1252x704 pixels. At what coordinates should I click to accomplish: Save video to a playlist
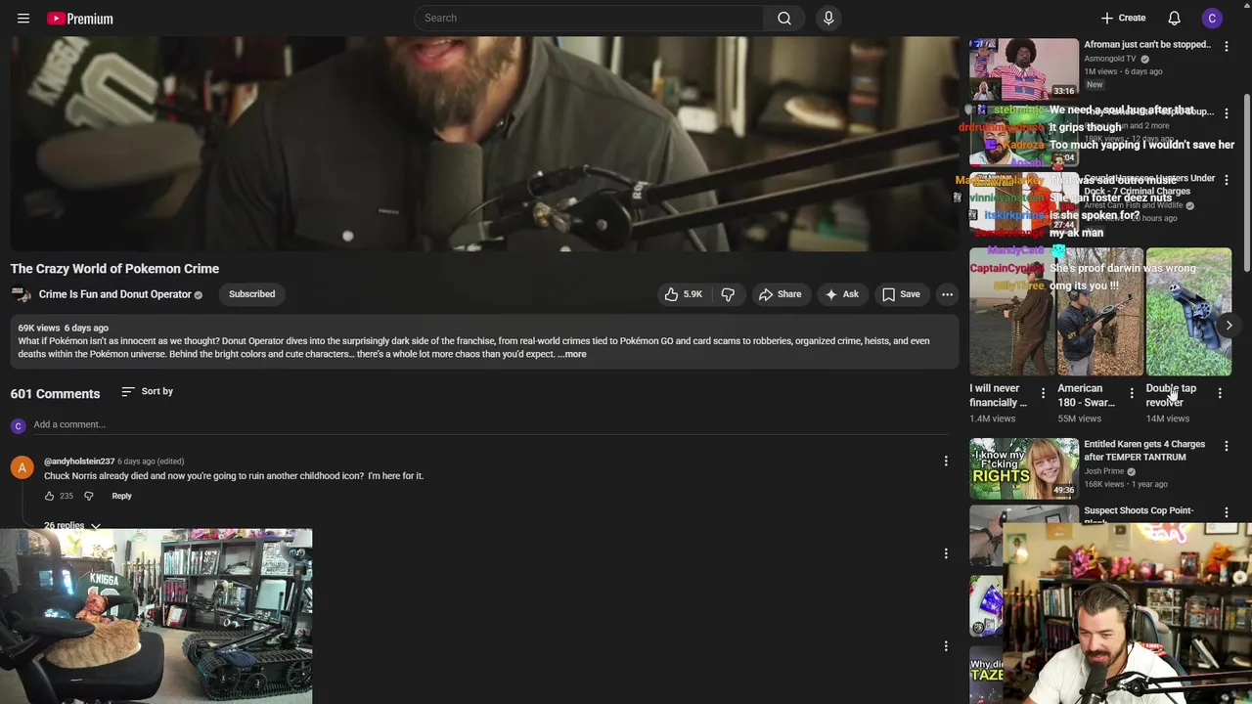[x=901, y=294]
